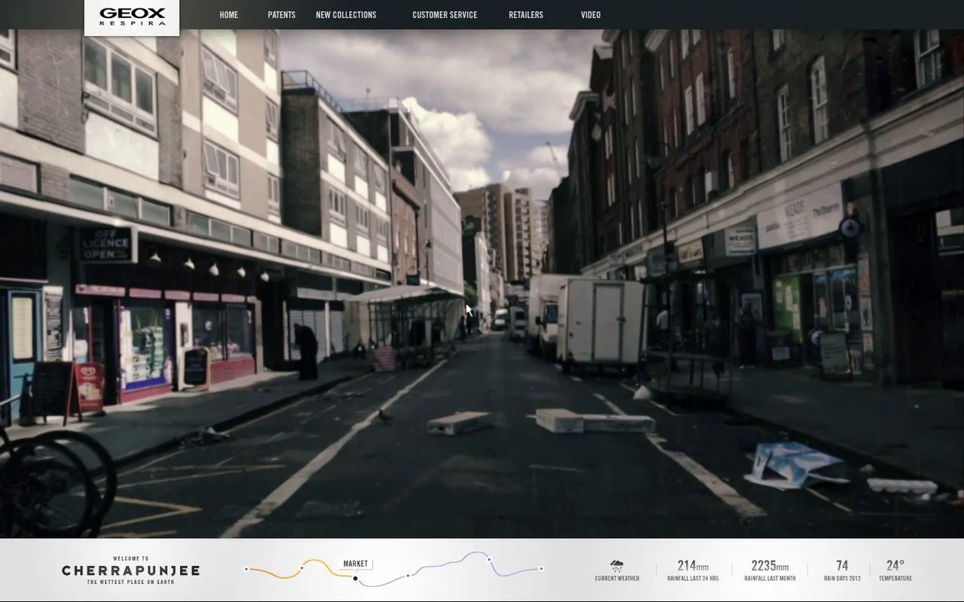The height and width of the screenshot is (602, 964).
Task: Open the Customer Service menu
Action: 444,15
